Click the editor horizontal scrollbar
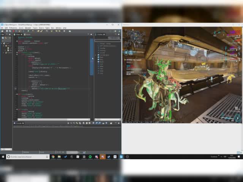The width and height of the screenshot is (243, 182). click(54, 119)
